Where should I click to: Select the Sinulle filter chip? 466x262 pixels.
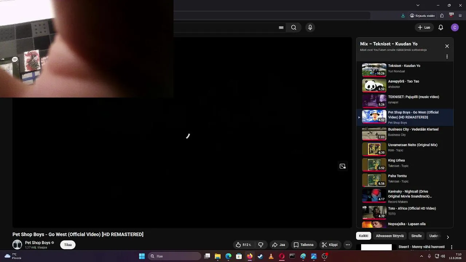[x=416, y=236]
